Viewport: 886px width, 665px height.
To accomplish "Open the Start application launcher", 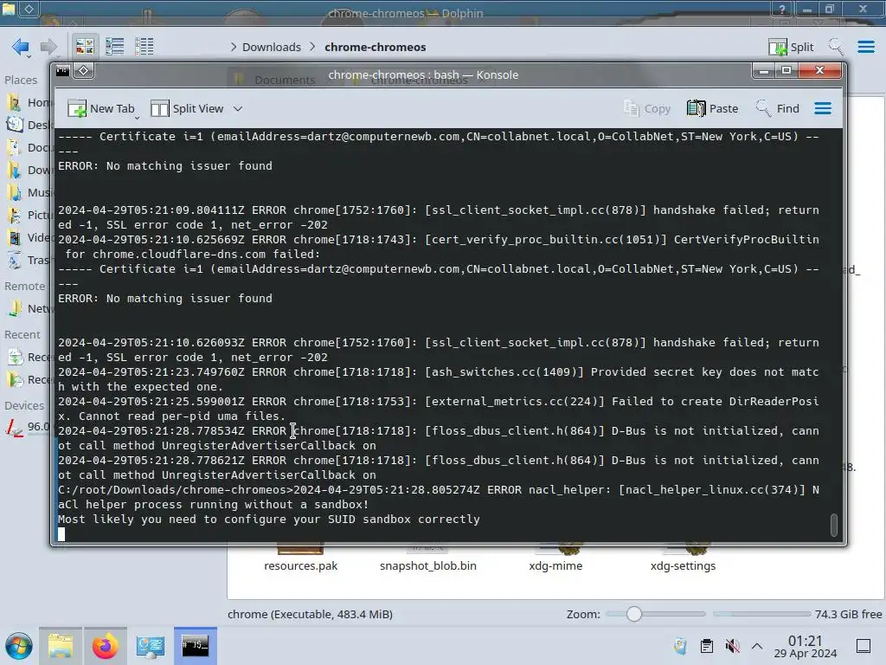I will coord(19,646).
